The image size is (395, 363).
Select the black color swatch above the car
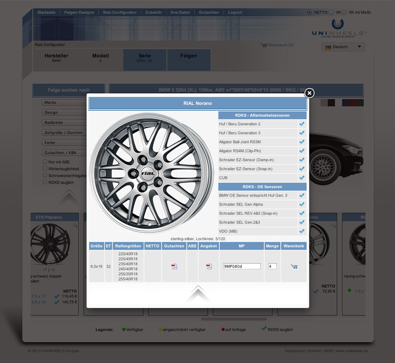coord(331,102)
